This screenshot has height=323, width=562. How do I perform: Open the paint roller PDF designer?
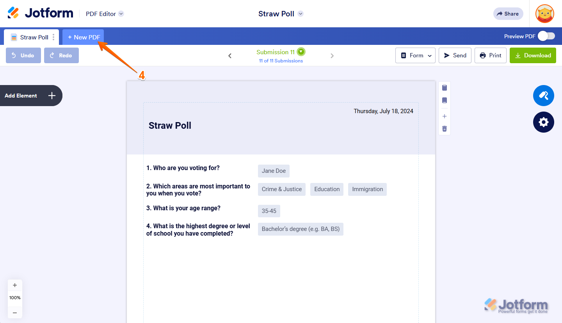[543, 96]
